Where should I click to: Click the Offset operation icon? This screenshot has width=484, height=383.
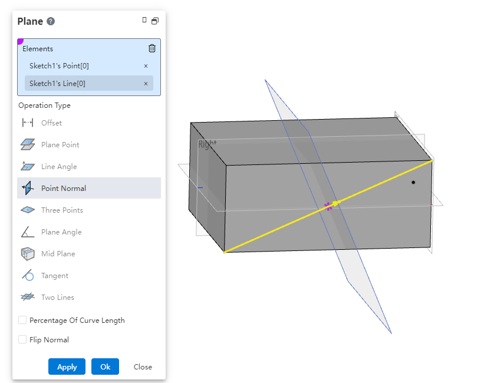(x=28, y=123)
